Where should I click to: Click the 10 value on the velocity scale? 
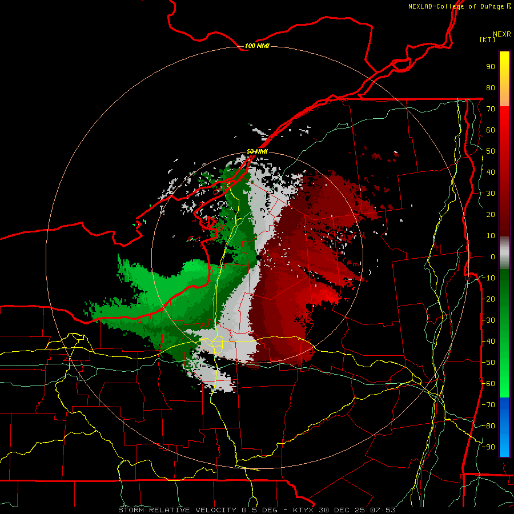(x=491, y=236)
